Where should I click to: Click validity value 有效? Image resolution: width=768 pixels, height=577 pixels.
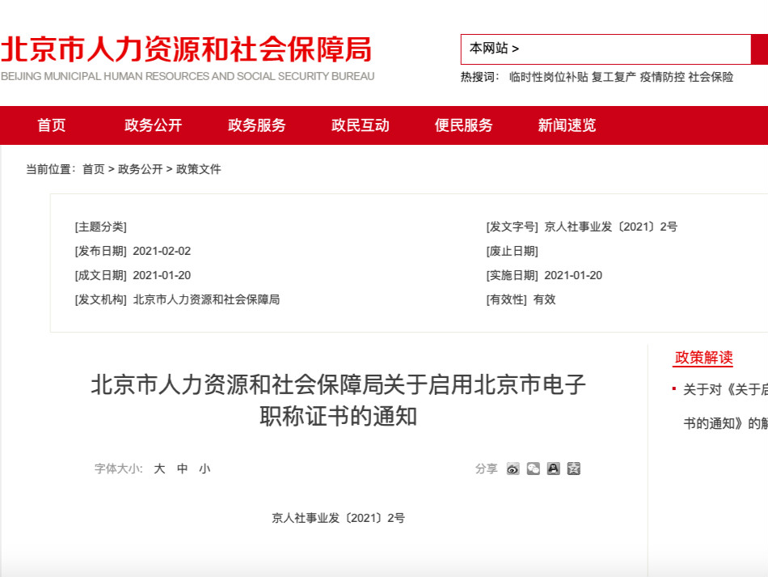(544, 299)
